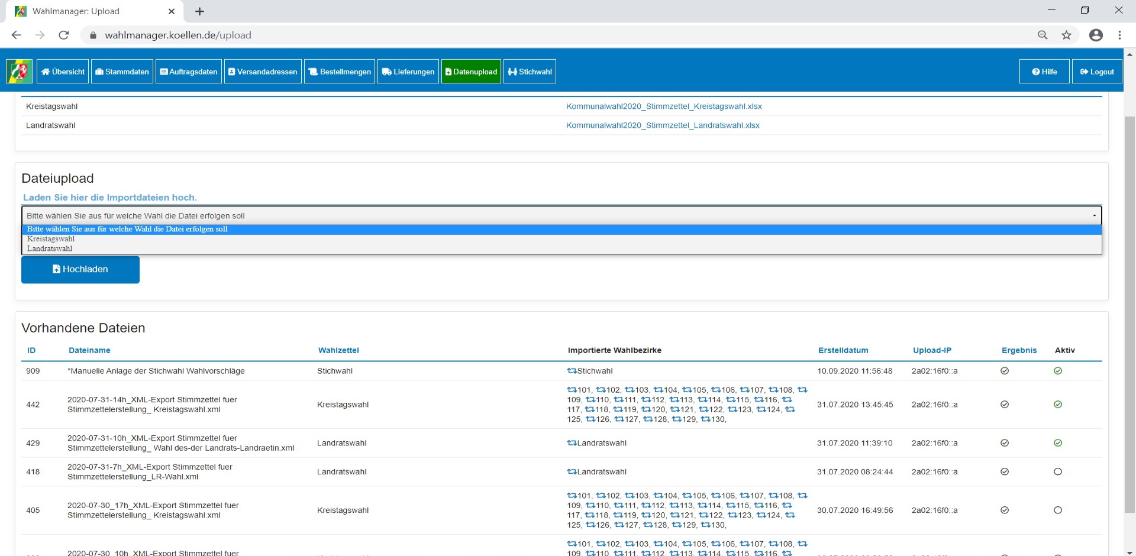Click the Stichwahl refresh icon in row 909
This screenshot has width=1136, height=556.
tap(572, 371)
